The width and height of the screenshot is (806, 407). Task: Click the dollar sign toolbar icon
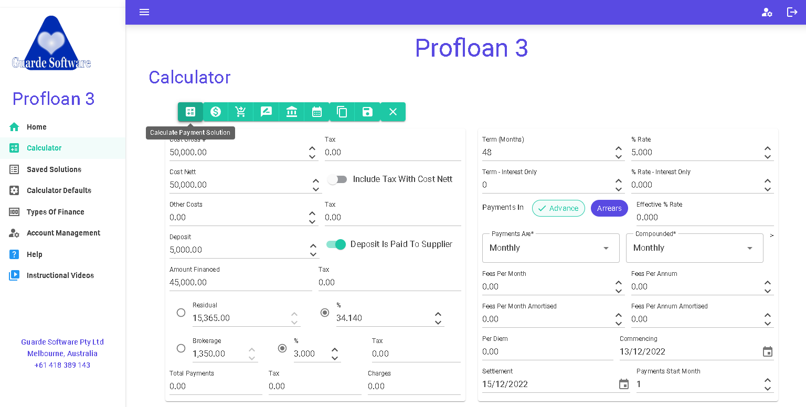[x=216, y=112]
